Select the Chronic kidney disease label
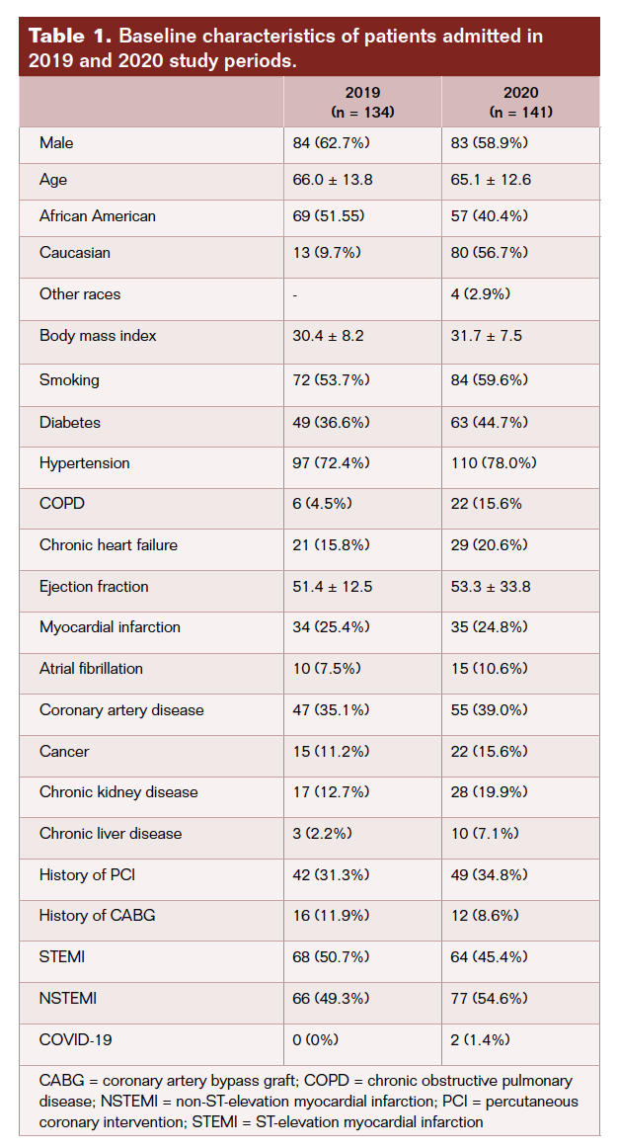618x1148 pixels. pyautogui.click(x=118, y=792)
